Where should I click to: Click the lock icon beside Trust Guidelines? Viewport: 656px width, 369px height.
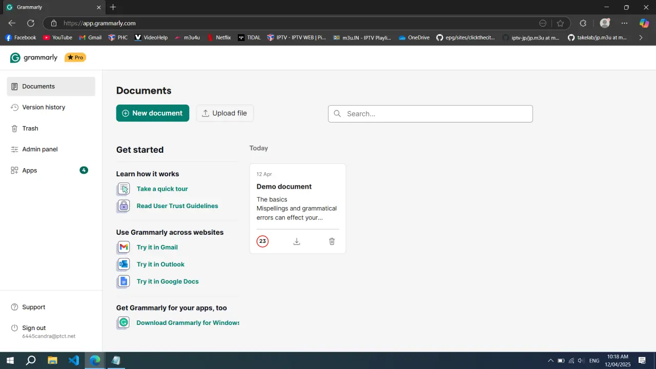click(124, 206)
